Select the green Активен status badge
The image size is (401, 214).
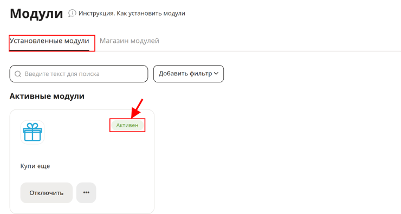coord(127,125)
